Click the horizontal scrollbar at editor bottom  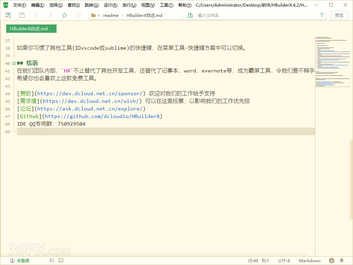pyautogui.click(x=155, y=255)
